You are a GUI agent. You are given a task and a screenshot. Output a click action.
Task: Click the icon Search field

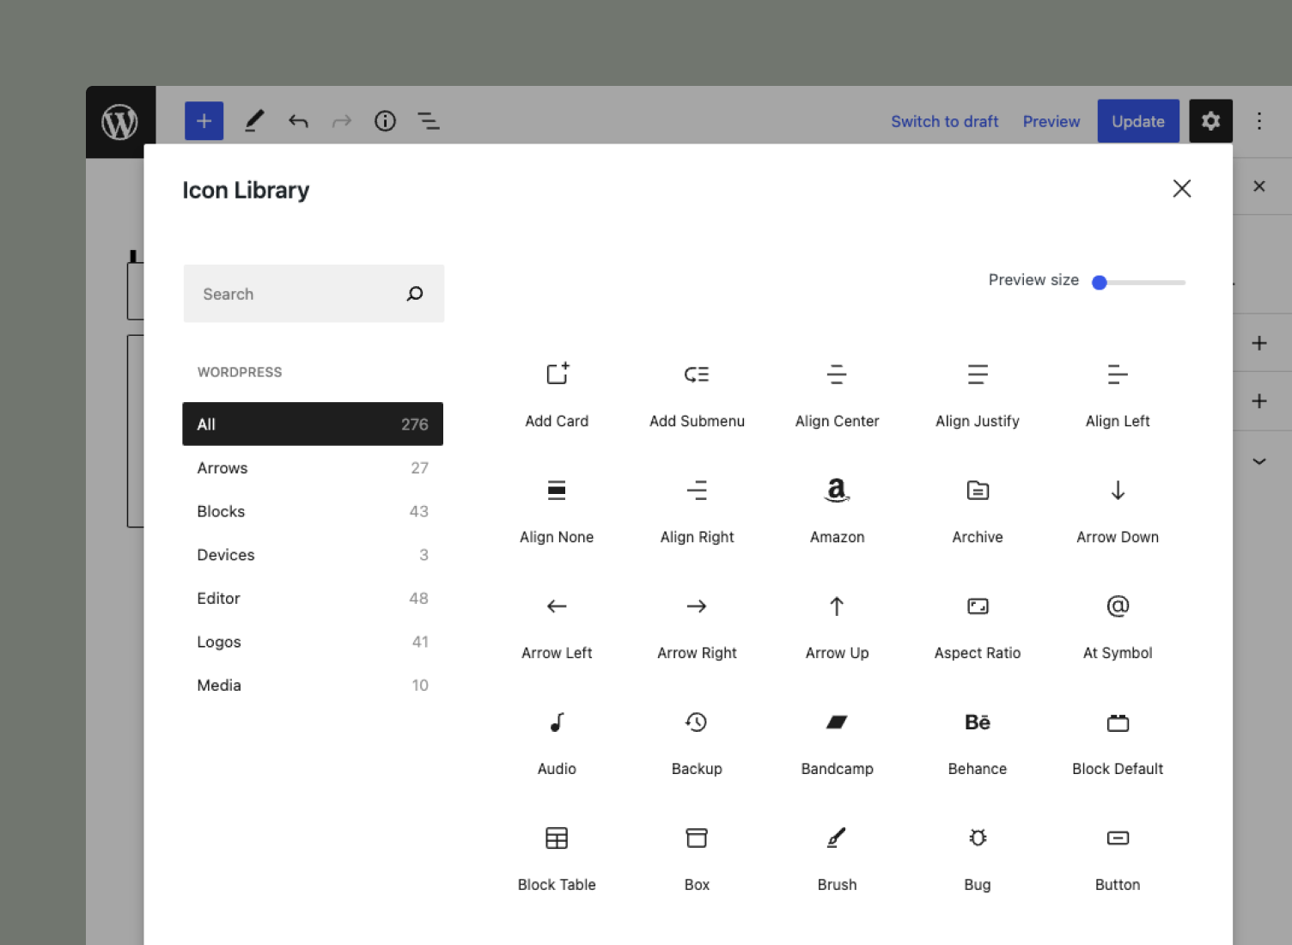pyautogui.click(x=314, y=294)
